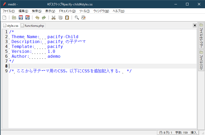Click line number 9 in the gutter
This screenshot has width=205, height=135.
6,71
